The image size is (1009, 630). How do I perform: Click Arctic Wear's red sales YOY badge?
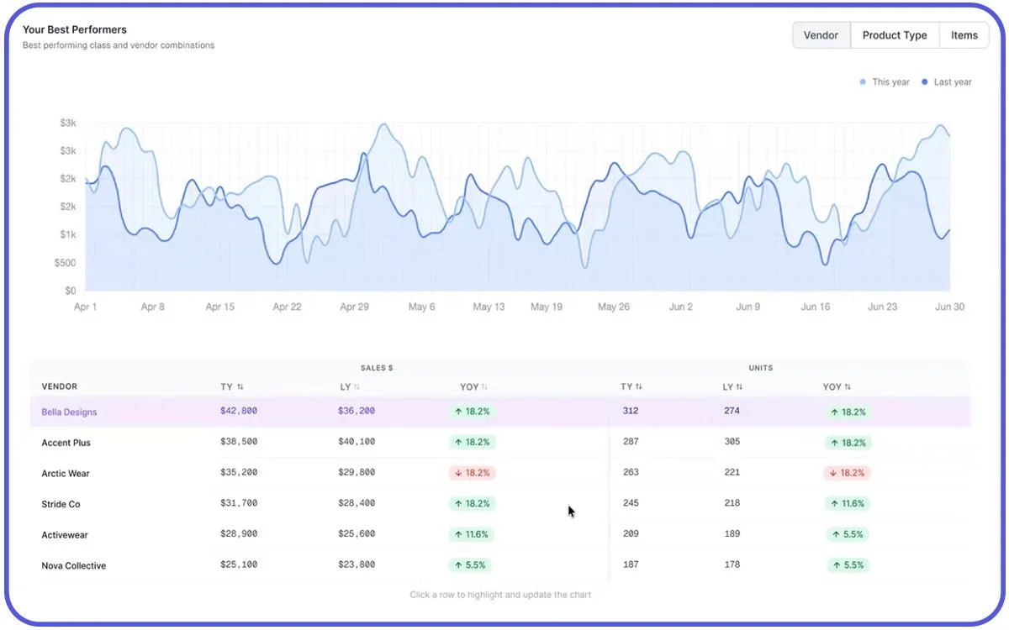click(473, 473)
